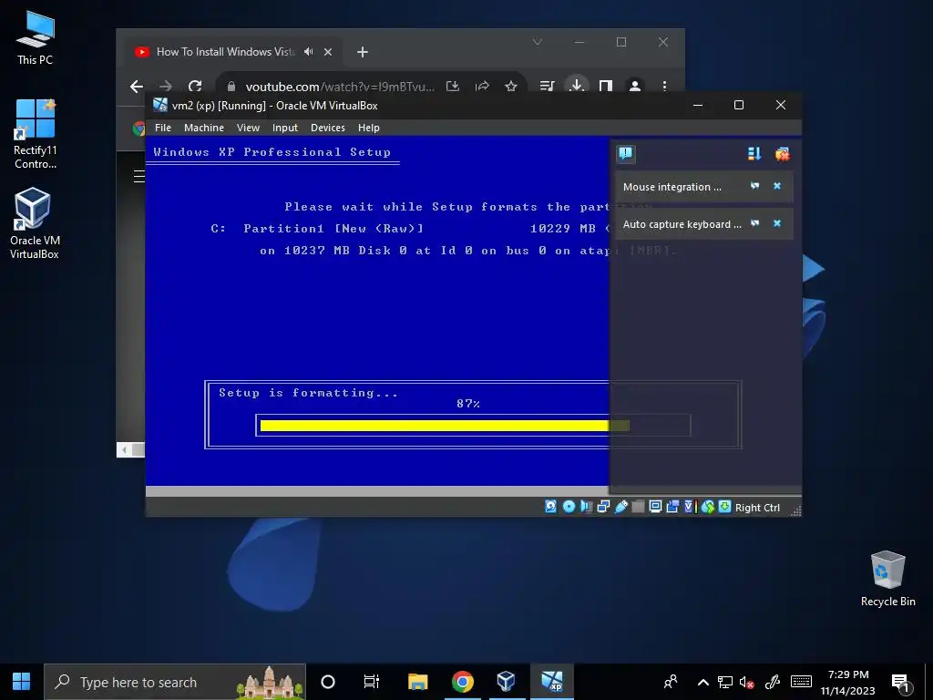Toggle notification sort order in VirtualBox panel
The width and height of the screenshot is (933, 700).
754,154
